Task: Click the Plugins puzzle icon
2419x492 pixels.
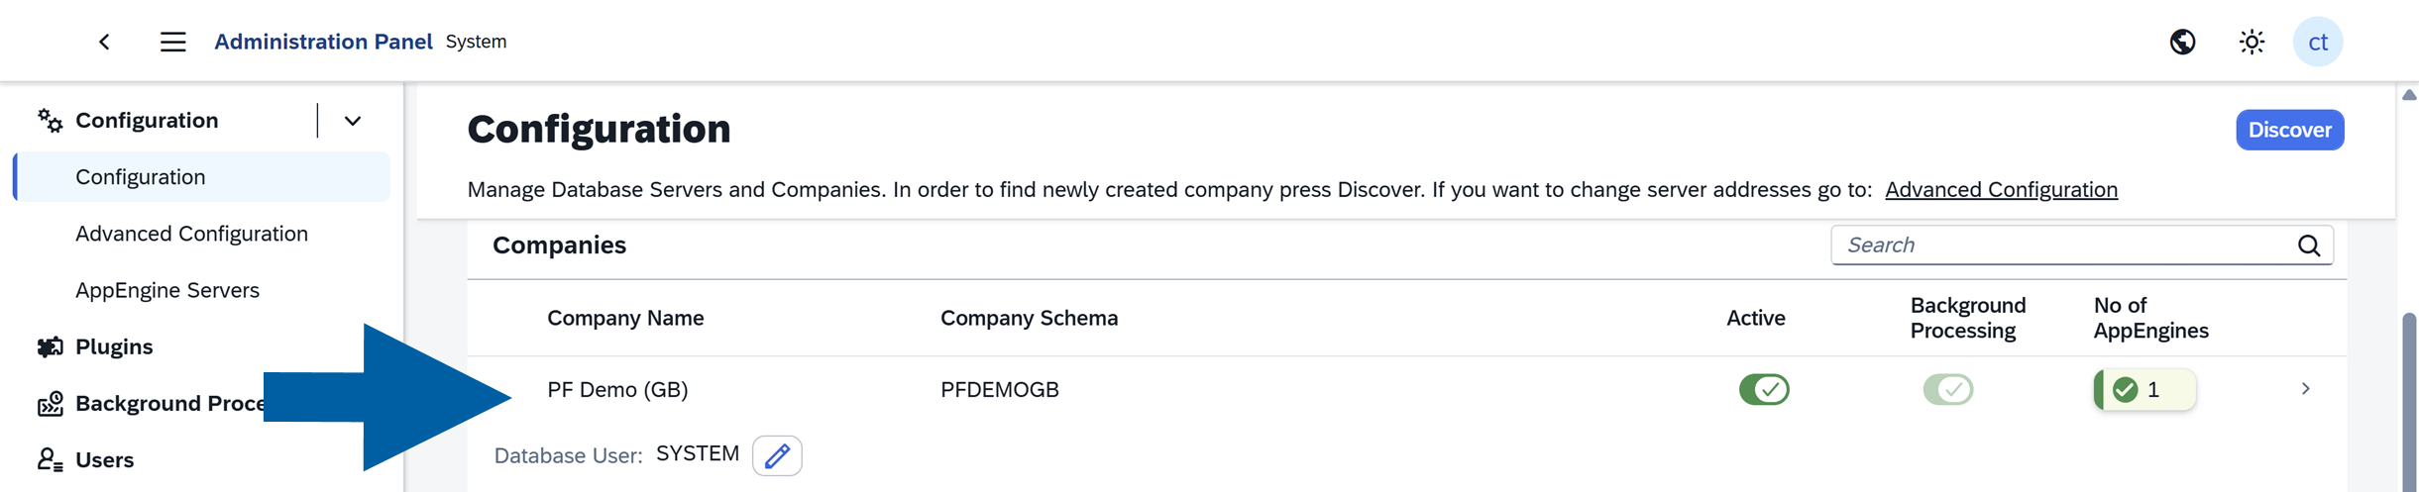Action: tap(50, 346)
